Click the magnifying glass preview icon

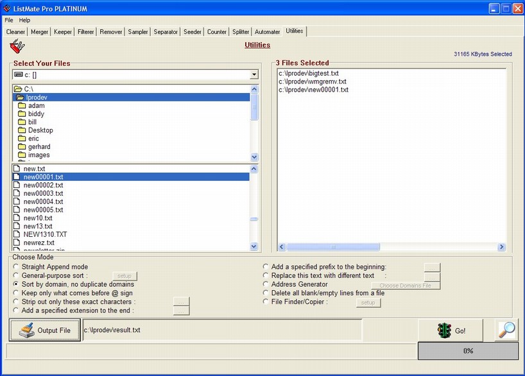tap(506, 330)
